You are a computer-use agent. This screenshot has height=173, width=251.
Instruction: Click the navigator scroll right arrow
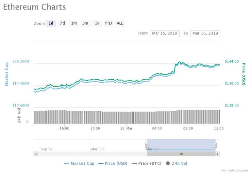tap(218, 154)
